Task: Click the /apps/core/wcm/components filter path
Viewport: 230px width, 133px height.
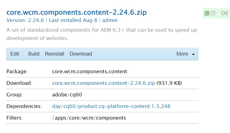Action: click(x=89, y=118)
